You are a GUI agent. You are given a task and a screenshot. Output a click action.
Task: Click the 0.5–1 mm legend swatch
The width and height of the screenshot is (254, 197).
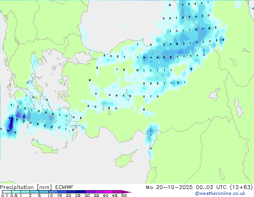16,192
